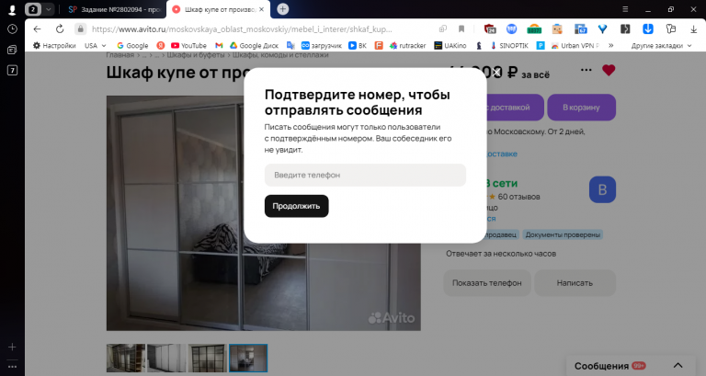706x376 pixels.
Task: Click the blue round extension icon
Action: (511, 29)
